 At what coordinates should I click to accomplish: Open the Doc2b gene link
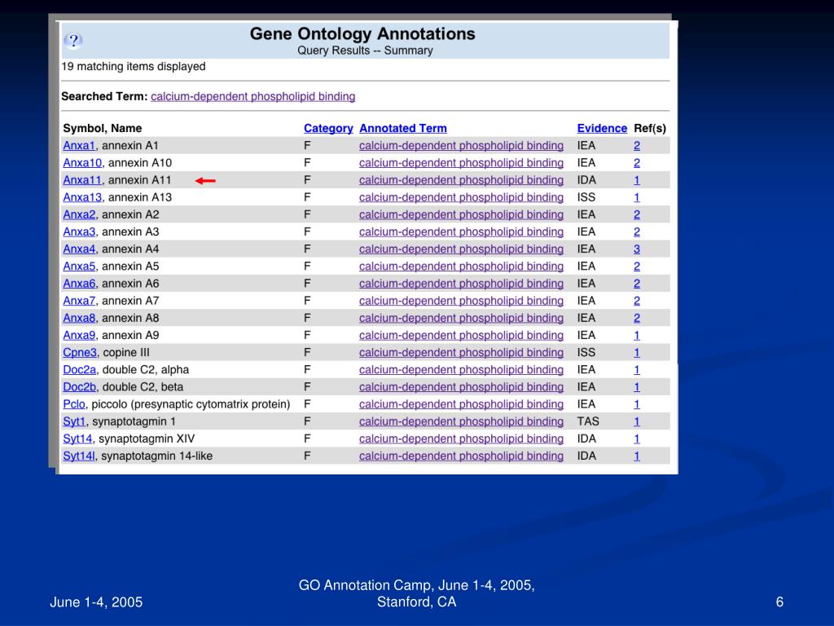click(79, 387)
